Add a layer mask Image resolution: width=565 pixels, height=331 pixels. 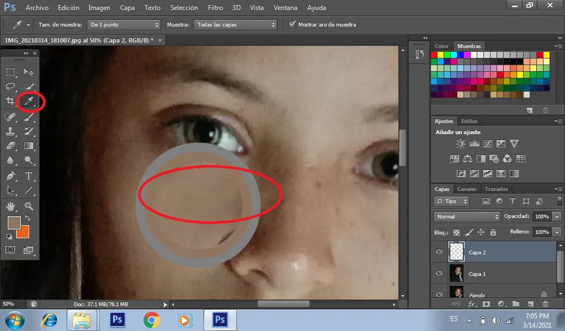486,304
